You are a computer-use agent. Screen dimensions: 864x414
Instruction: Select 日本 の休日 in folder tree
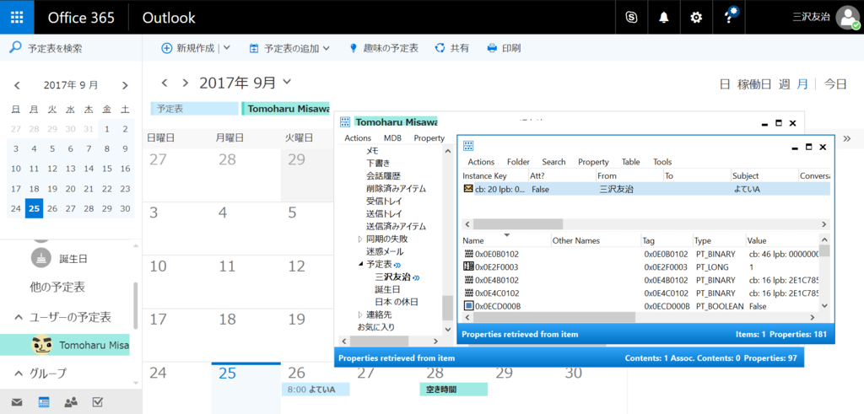397,302
